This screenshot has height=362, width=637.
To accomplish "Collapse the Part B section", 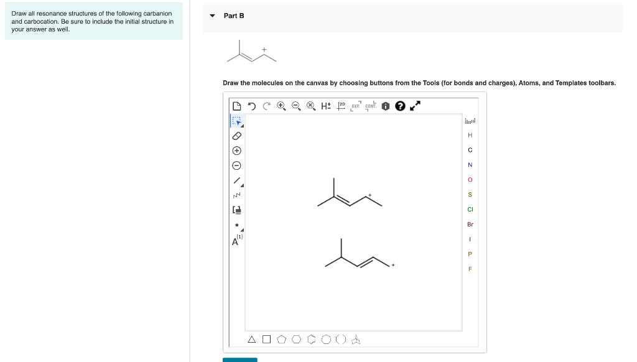I will coord(212,16).
